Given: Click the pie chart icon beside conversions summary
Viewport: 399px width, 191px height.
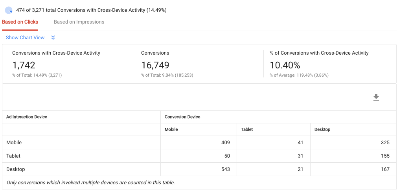Looking at the screenshot, I should click(x=9, y=10).
